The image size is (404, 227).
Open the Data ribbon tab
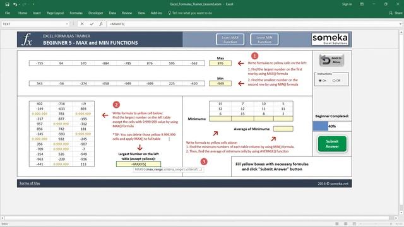pos(112,13)
